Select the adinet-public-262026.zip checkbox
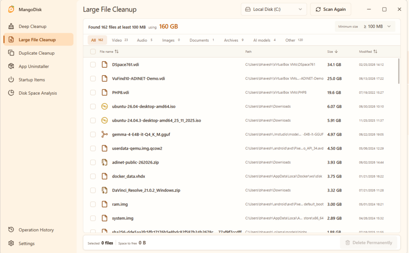Image resolution: width=409 pixels, height=253 pixels. click(93, 162)
